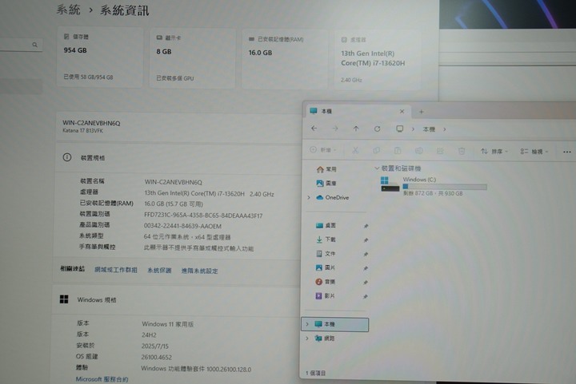
Task: Click the WIN-C2ANEVBHN6Q device name value
Action: (174, 182)
